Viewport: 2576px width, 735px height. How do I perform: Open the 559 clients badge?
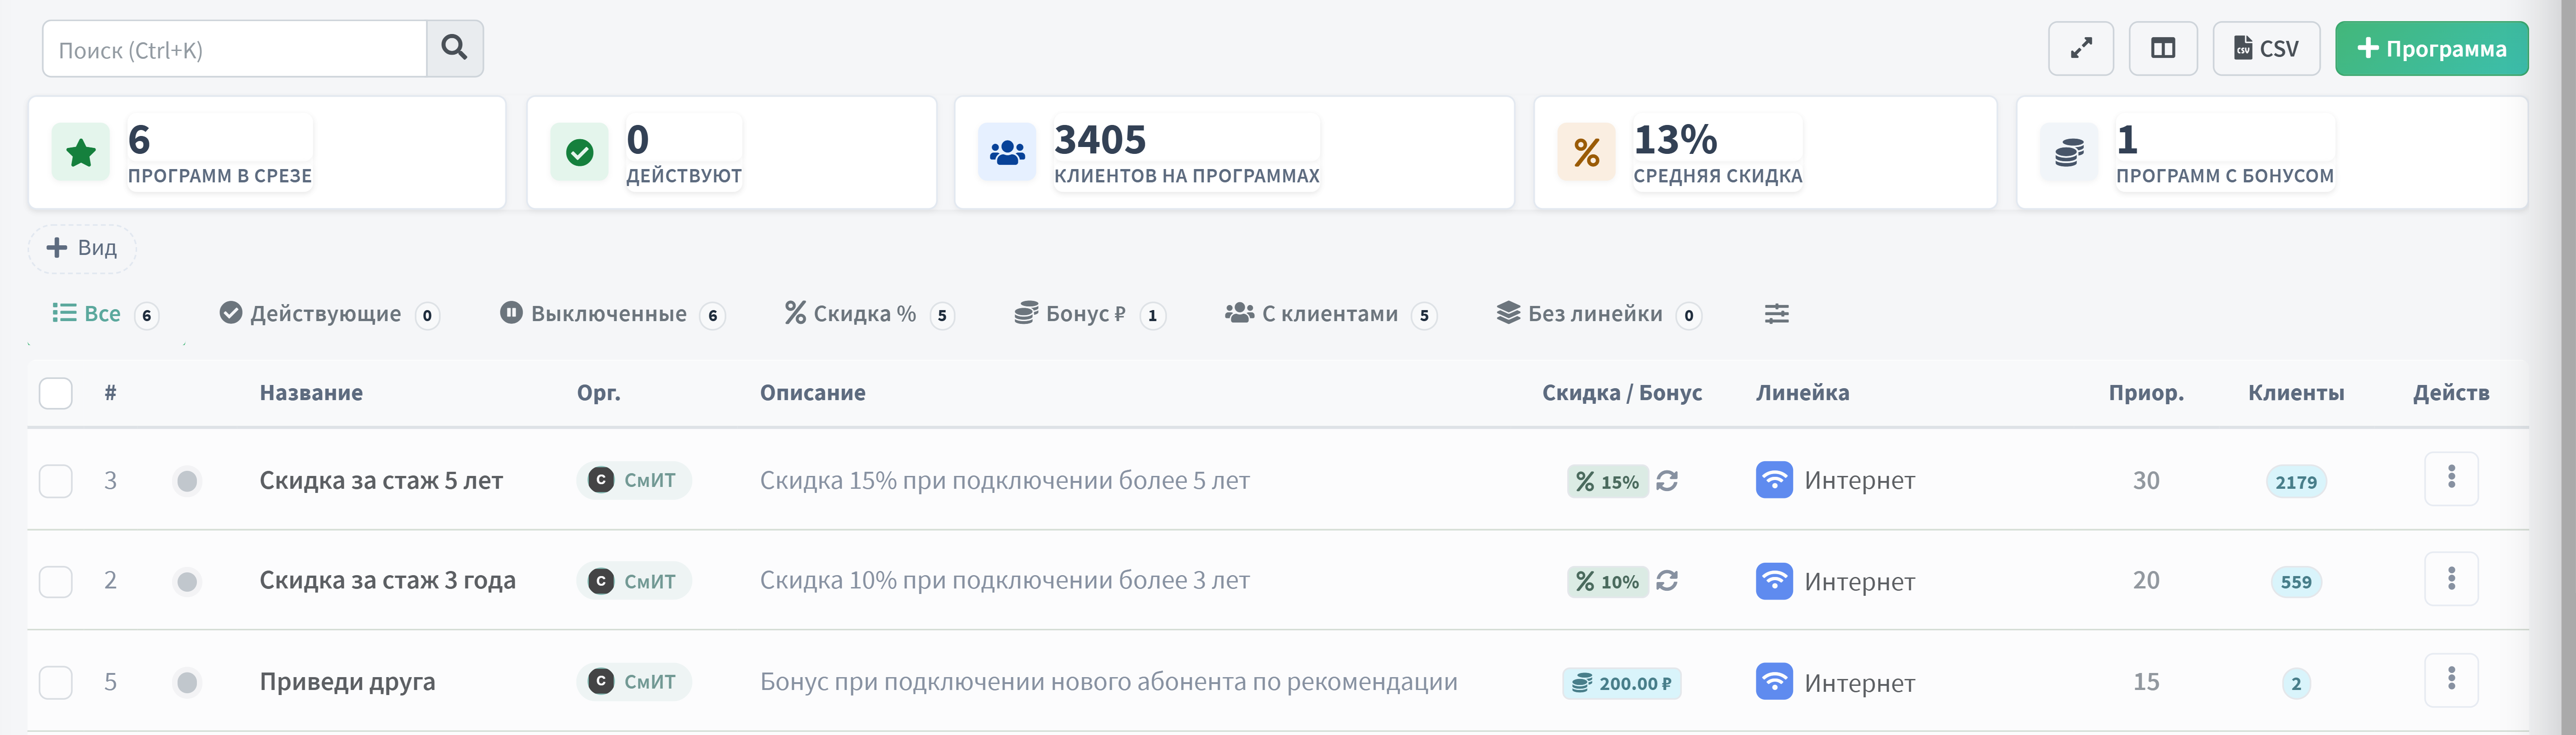[2296, 582]
